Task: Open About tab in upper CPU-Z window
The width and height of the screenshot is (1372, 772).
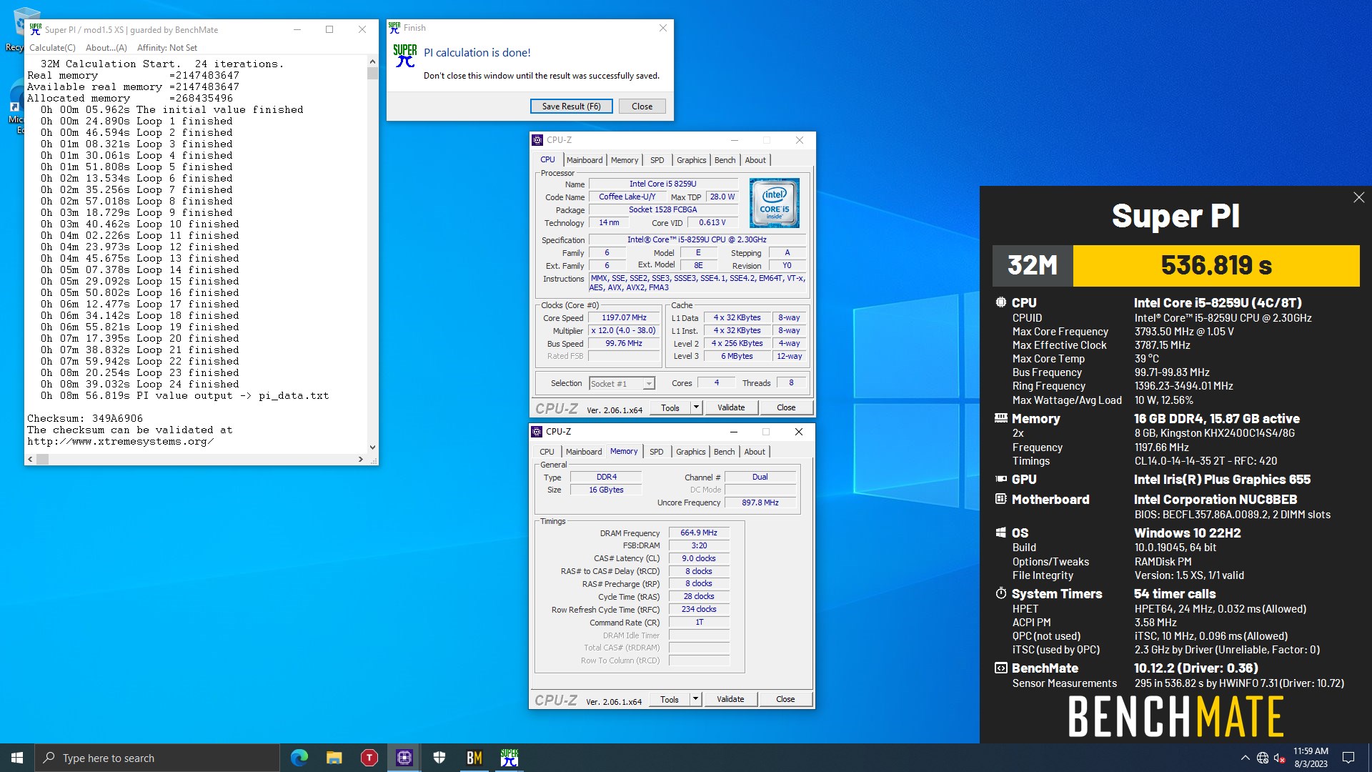Action: click(755, 160)
